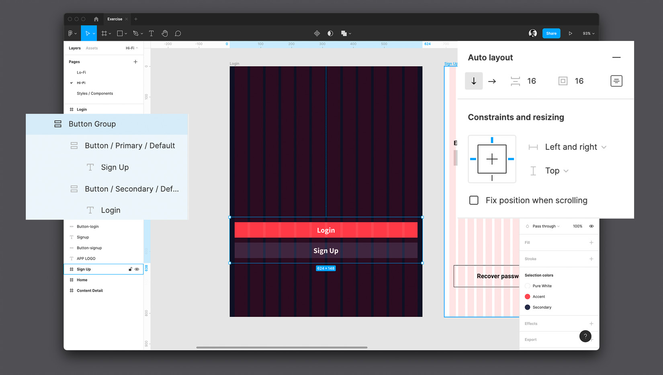
Task: Open the Pass through blend mode dropdown
Action: click(545, 226)
